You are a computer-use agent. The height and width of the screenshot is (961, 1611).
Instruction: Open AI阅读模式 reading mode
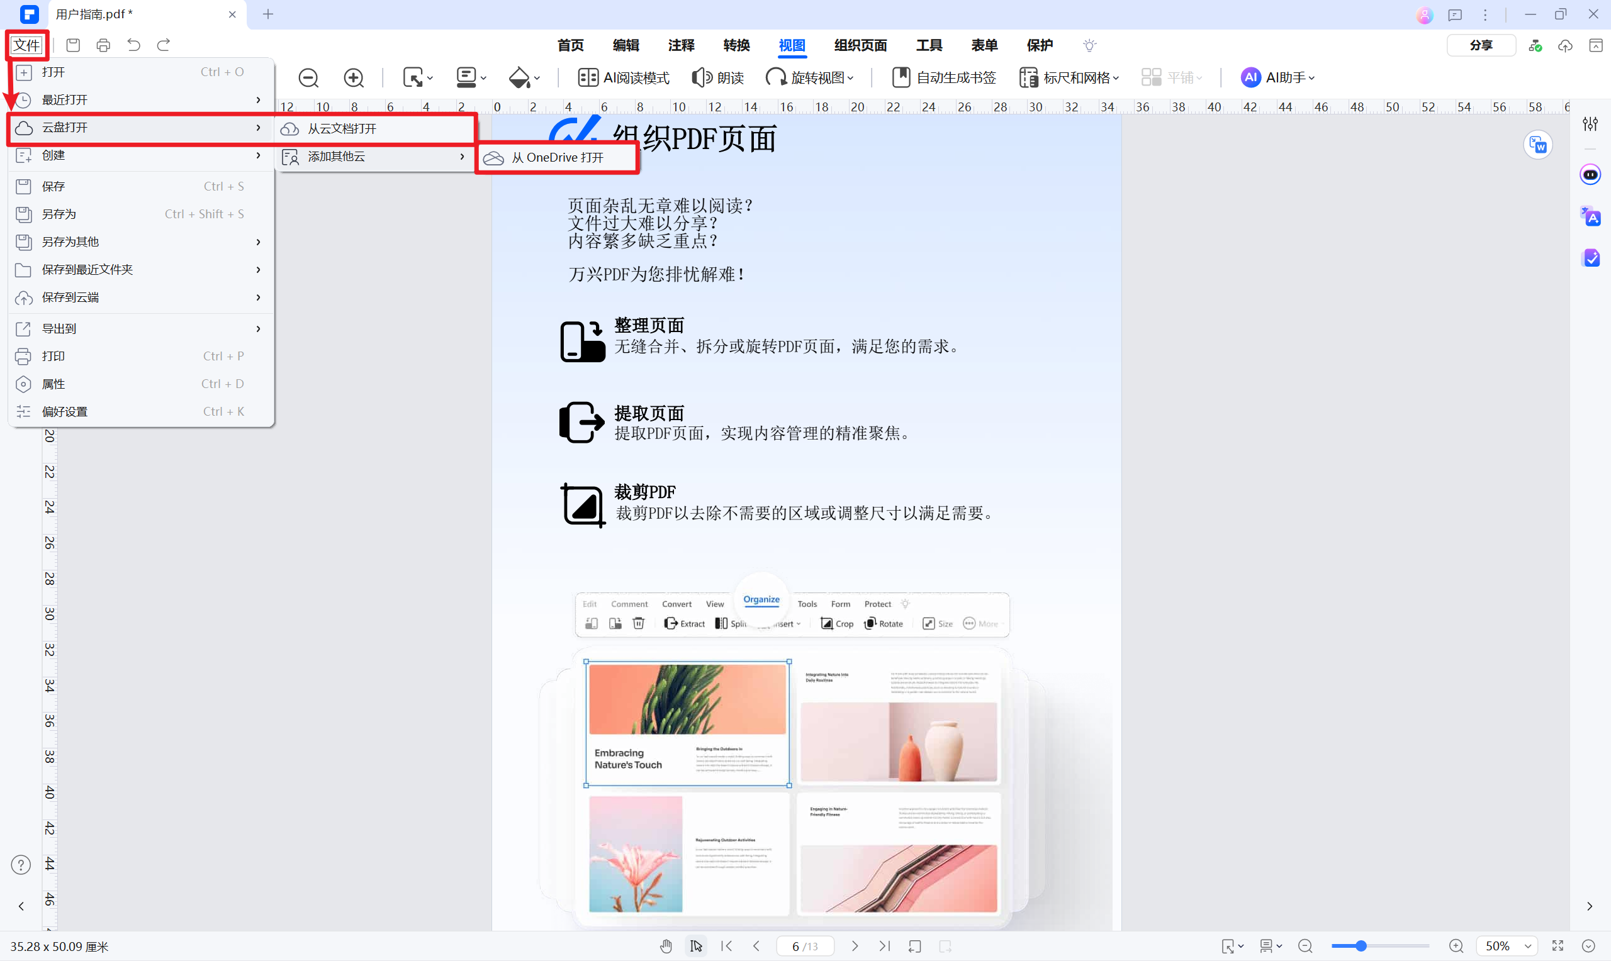point(623,77)
